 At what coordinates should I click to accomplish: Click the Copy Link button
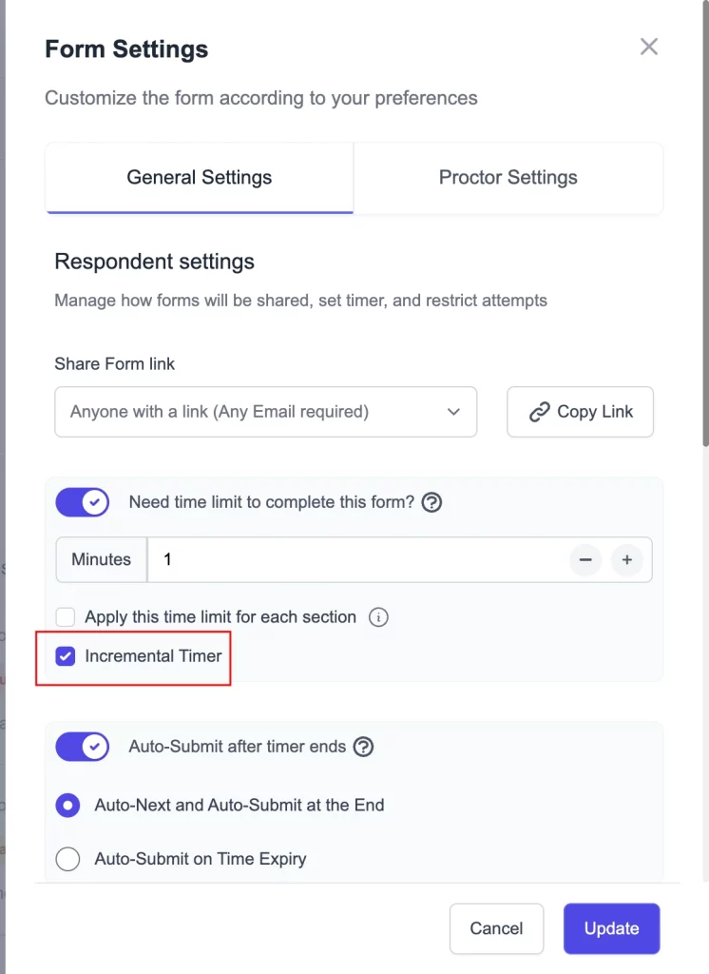coord(580,412)
